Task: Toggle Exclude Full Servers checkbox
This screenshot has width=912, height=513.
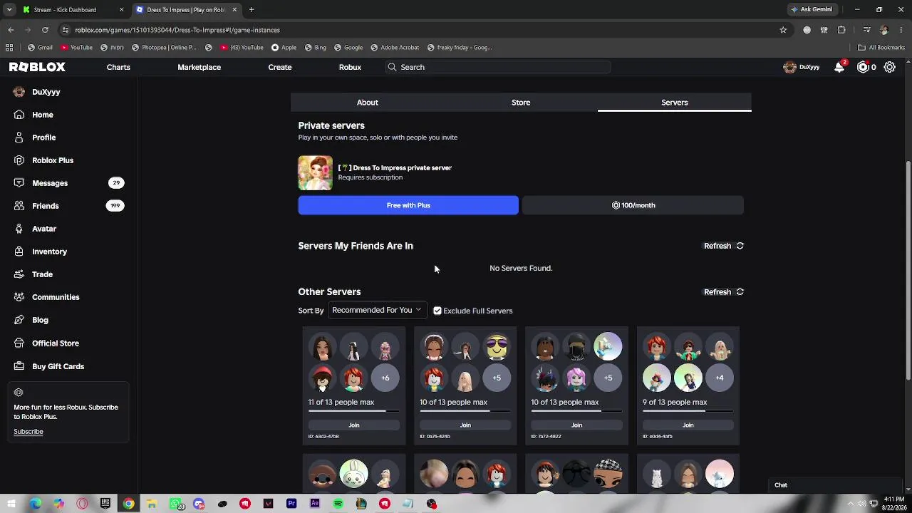Action: (x=437, y=311)
